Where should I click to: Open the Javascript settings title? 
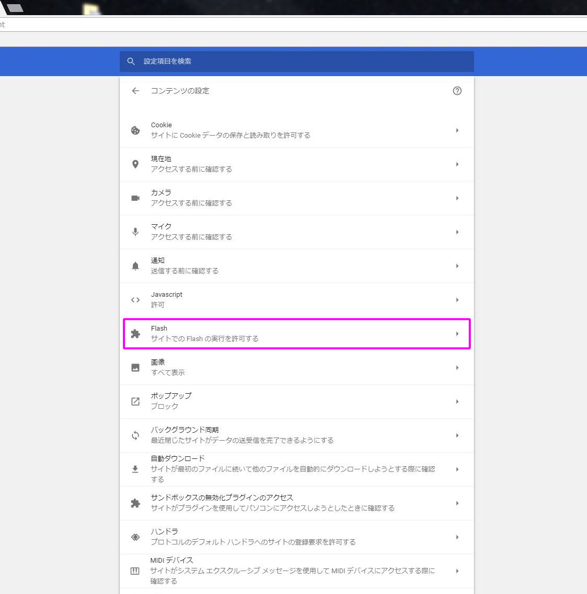click(167, 294)
